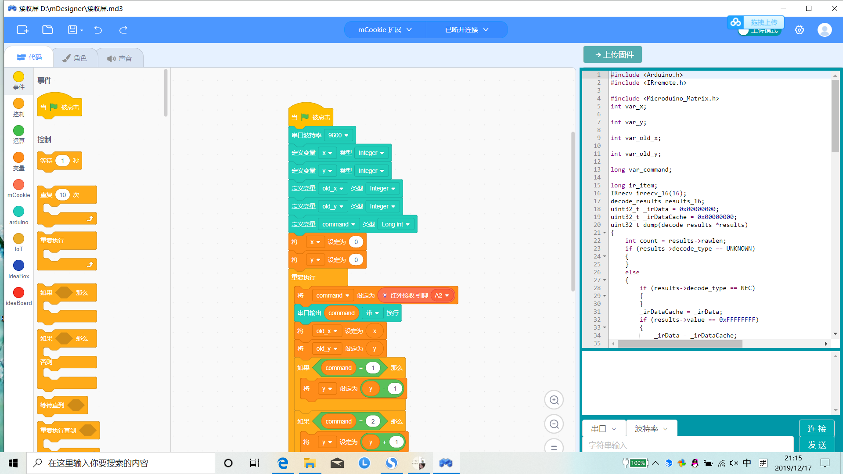Open a file with the folder icon
This screenshot has width=843, height=474.
pyautogui.click(x=47, y=30)
